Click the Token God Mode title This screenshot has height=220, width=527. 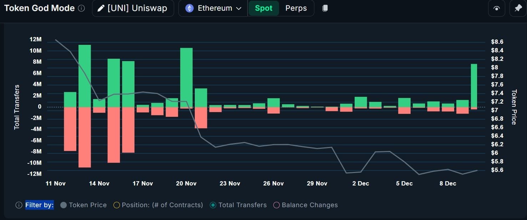click(39, 8)
